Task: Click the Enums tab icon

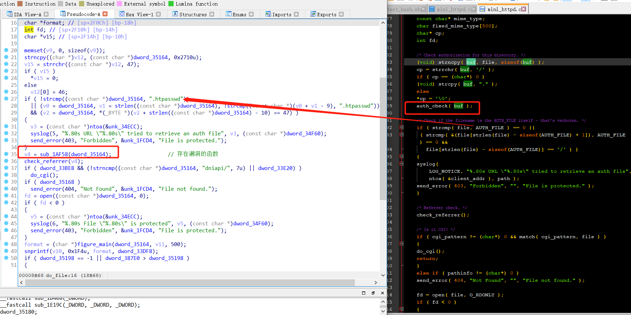Action: (x=228, y=14)
